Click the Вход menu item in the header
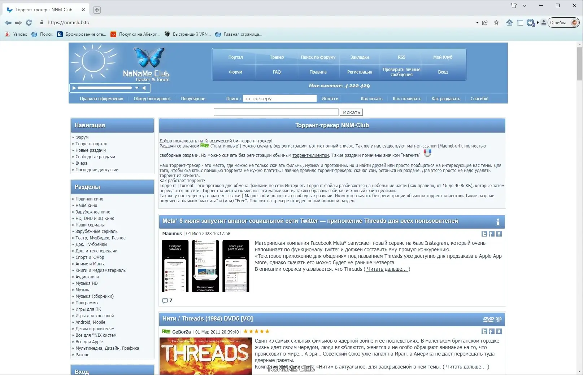This screenshot has width=583, height=375. pos(443,72)
